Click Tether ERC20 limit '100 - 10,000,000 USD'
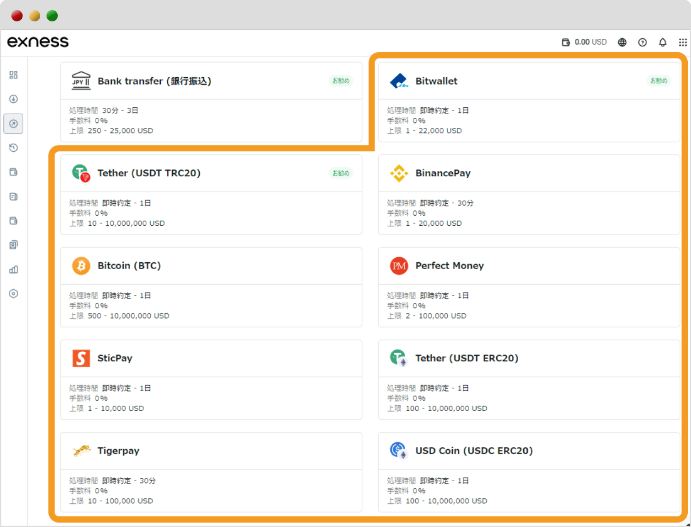 (447, 408)
